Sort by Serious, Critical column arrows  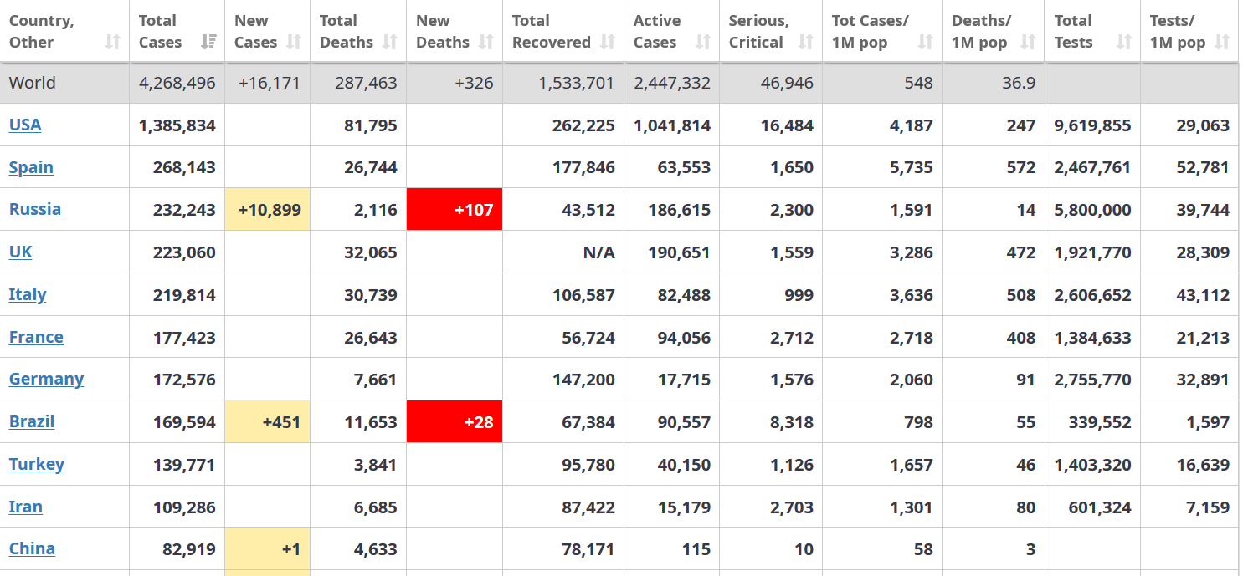pos(805,42)
